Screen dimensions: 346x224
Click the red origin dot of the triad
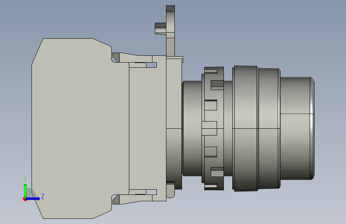[x=25, y=199]
